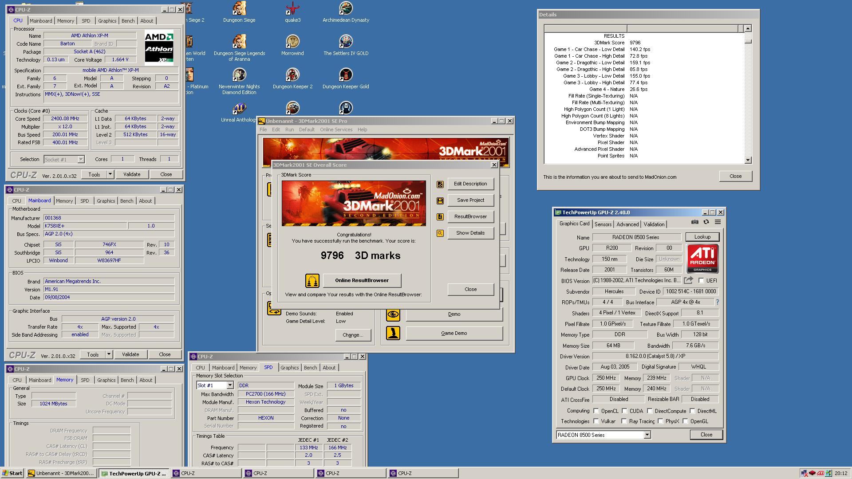
Task: Toggle the CUDA checkbox
Action: (624, 411)
